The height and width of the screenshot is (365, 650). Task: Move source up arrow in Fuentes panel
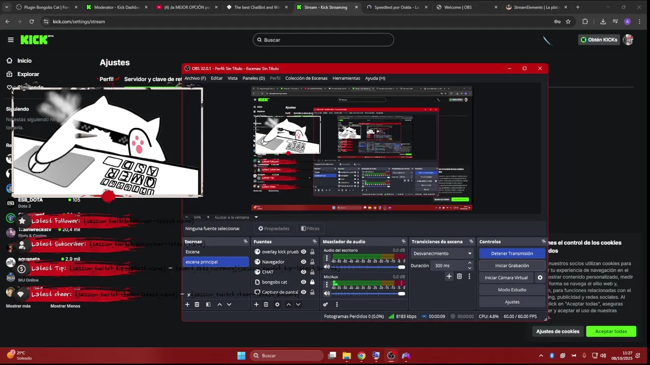click(288, 304)
